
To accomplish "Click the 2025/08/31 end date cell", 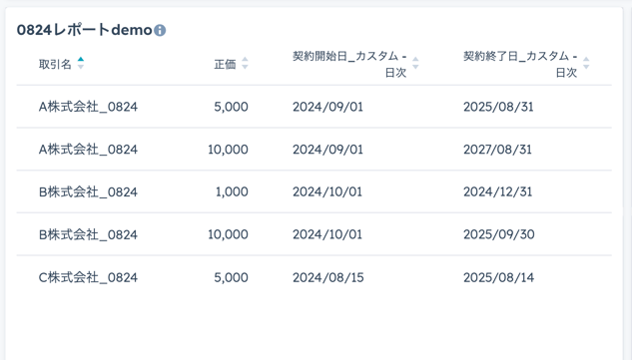I will point(498,107).
